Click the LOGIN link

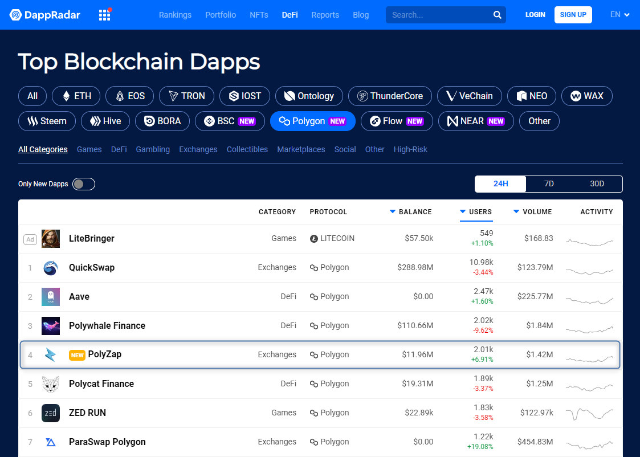[535, 15]
